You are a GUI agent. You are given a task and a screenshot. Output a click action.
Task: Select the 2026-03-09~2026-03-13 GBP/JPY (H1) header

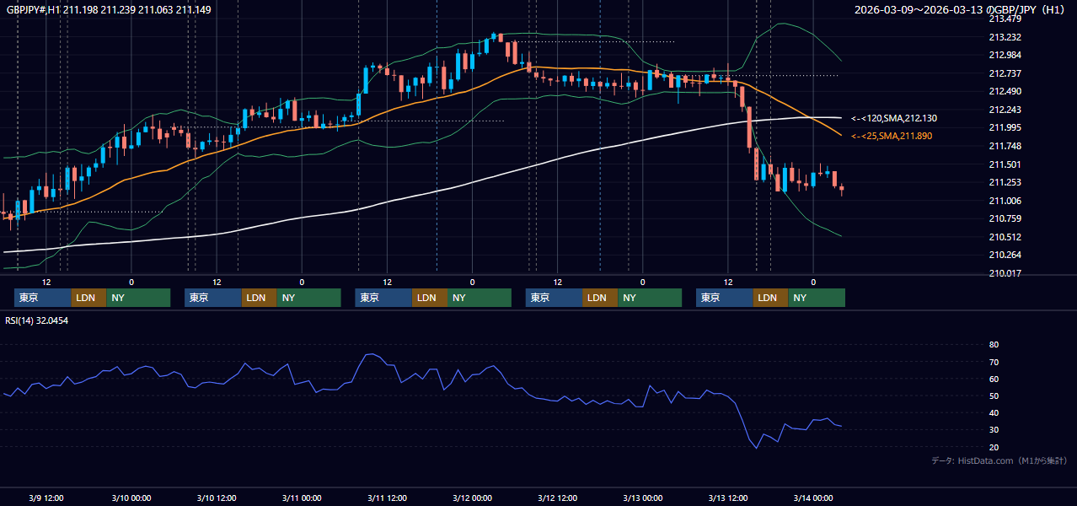[960, 9]
